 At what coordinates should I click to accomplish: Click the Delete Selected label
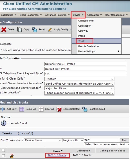point(71,109)
